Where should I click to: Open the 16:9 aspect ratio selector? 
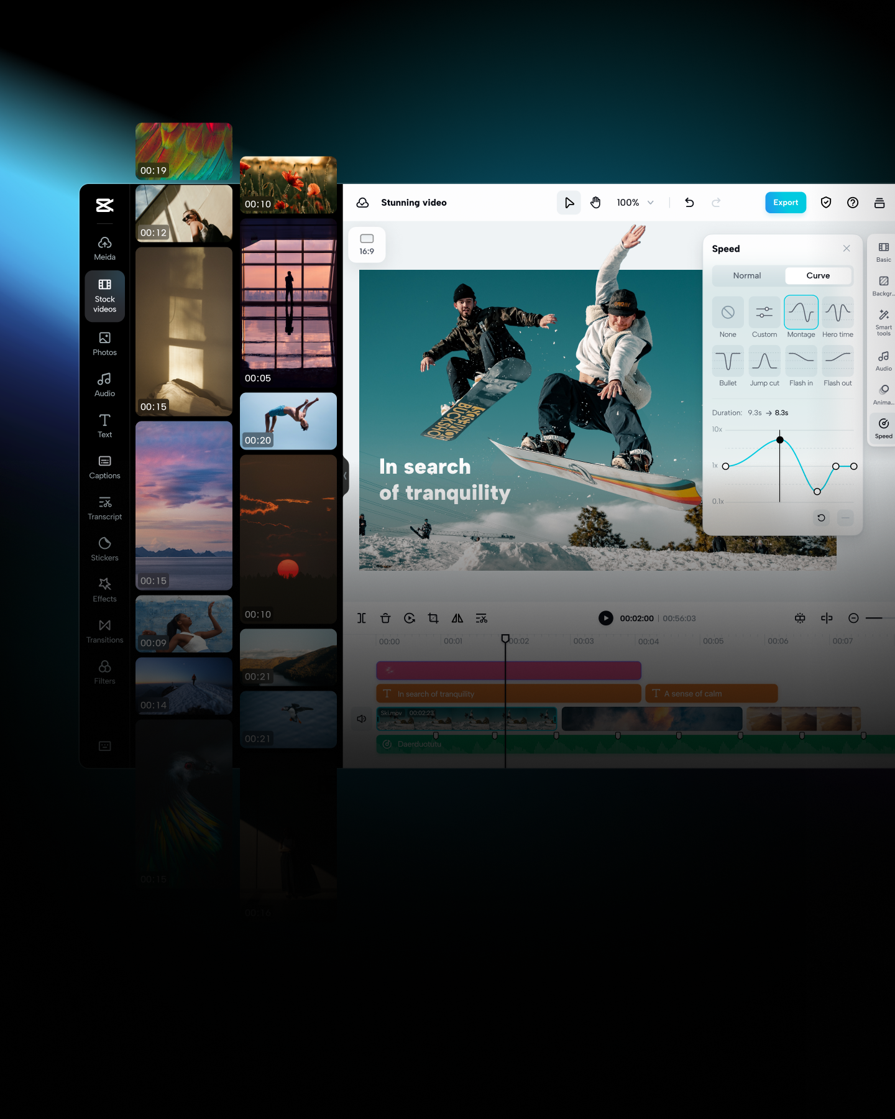(x=367, y=244)
